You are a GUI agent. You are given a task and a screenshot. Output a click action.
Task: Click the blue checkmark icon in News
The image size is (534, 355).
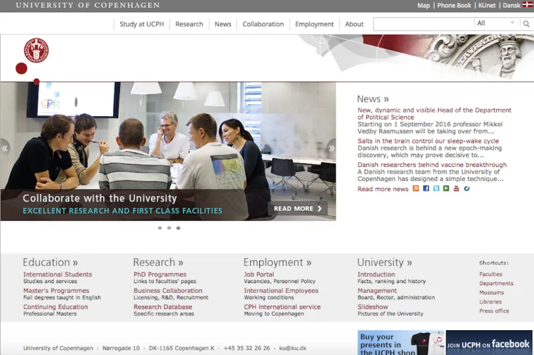[x=467, y=189]
